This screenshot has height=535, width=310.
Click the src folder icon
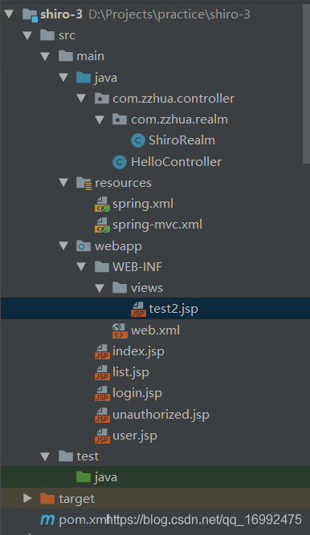[x=47, y=35]
